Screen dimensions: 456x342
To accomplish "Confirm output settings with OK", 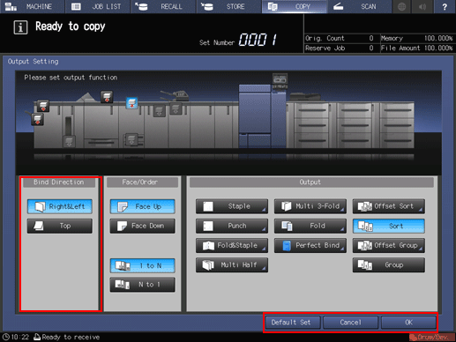I will point(408,323).
